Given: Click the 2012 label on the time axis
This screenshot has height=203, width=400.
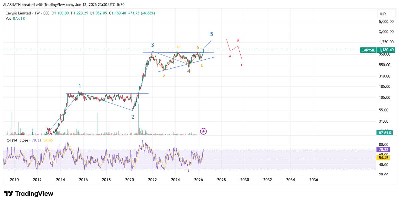Looking at the screenshot, I should 37,180.
